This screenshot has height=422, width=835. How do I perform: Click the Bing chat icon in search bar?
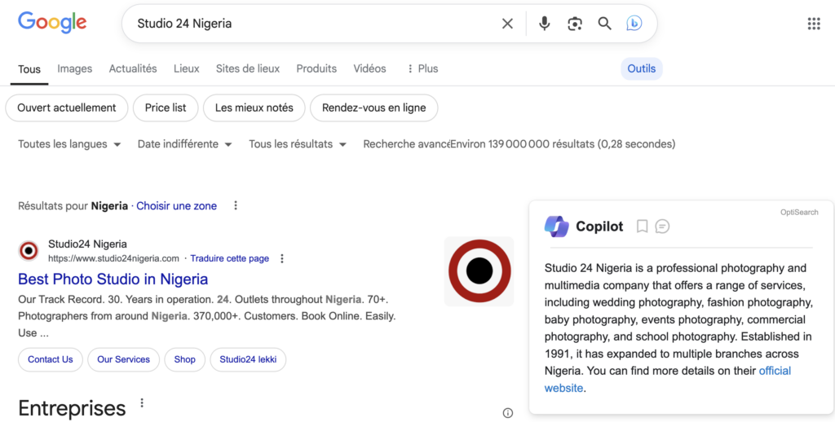pyautogui.click(x=634, y=23)
